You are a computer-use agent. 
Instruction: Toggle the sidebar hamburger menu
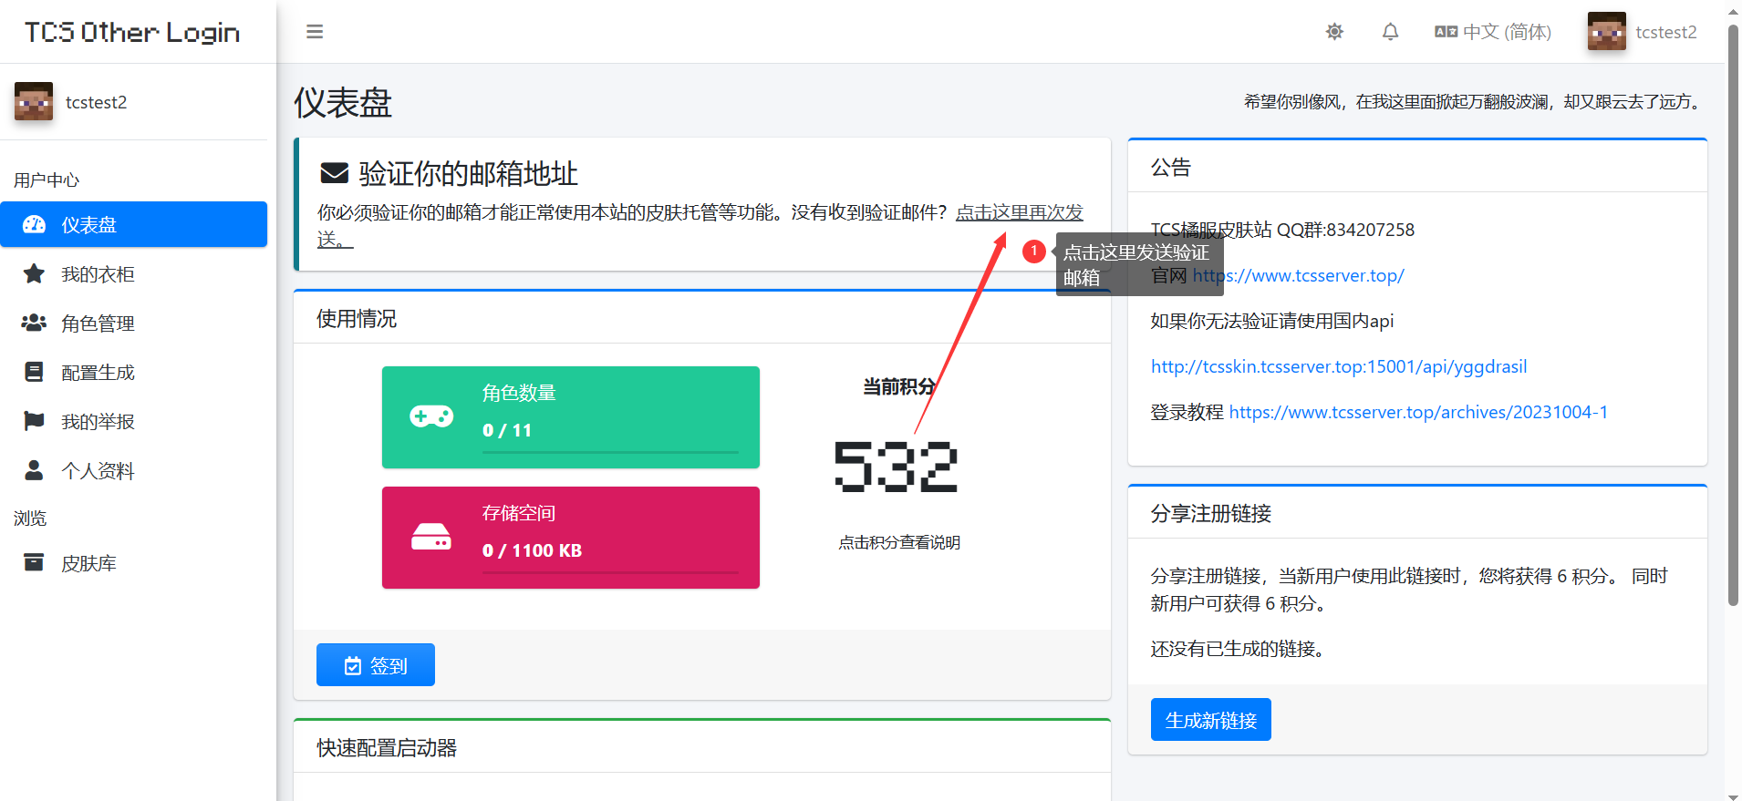[x=315, y=32]
